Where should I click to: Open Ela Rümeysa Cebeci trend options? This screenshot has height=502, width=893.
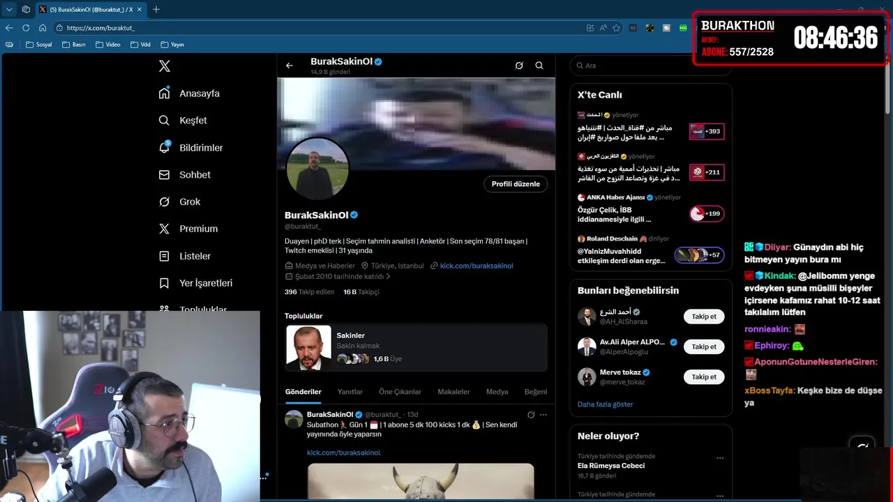click(720, 458)
